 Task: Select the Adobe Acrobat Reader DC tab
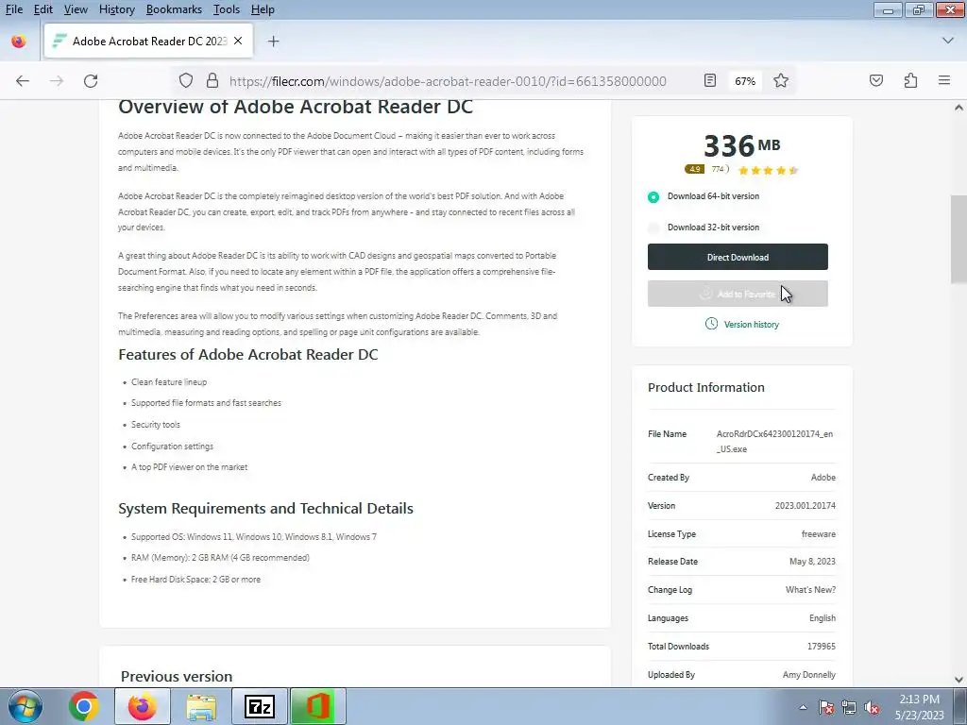click(x=148, y=41)
